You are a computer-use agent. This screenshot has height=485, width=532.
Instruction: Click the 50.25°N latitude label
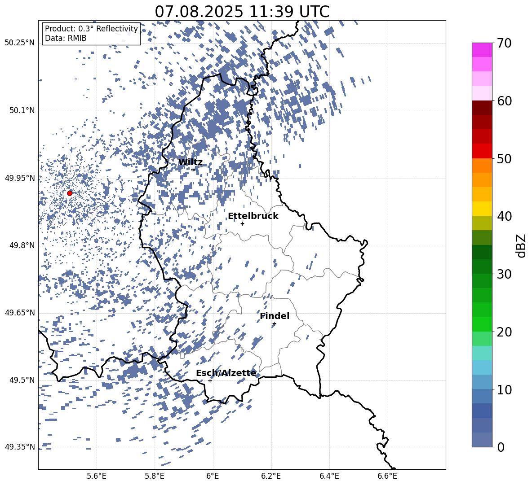[x=20, y=43]
